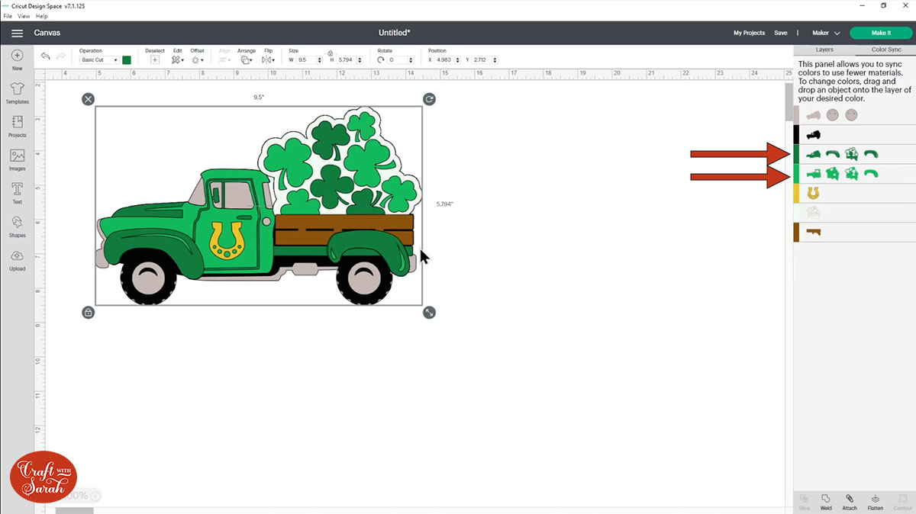
Task: Click the green operation color swatch
Action: pyautogui.click(x=127, y=60)
